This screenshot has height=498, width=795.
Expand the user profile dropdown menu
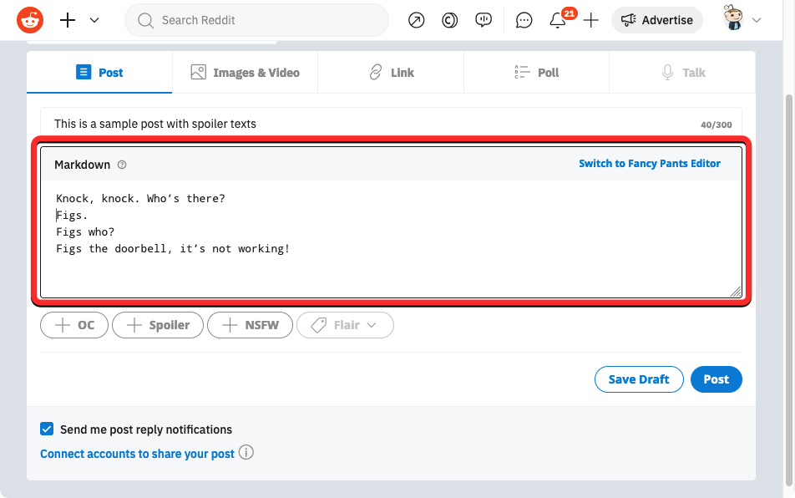[743, 20]
